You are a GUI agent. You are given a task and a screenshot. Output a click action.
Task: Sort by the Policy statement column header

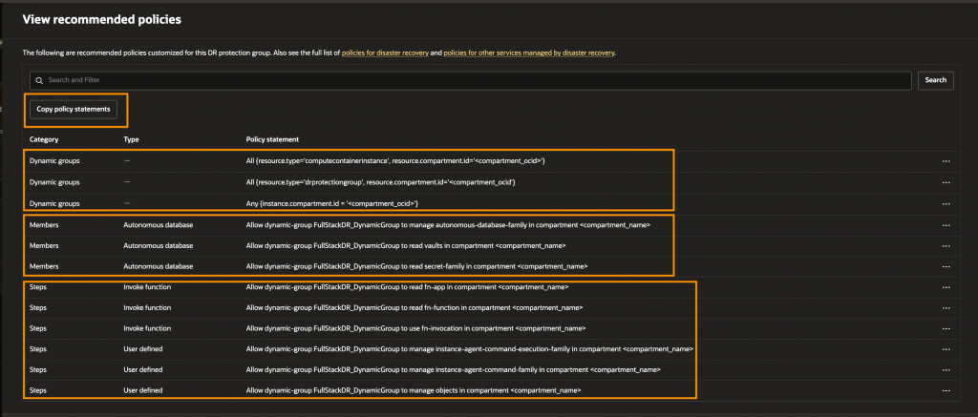pos(272,139)
